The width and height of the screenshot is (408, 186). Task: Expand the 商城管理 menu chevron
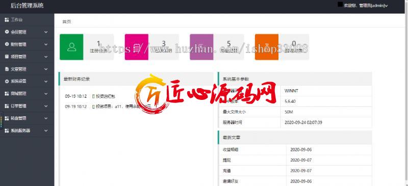pyautogui.click(x=46, y=93)
